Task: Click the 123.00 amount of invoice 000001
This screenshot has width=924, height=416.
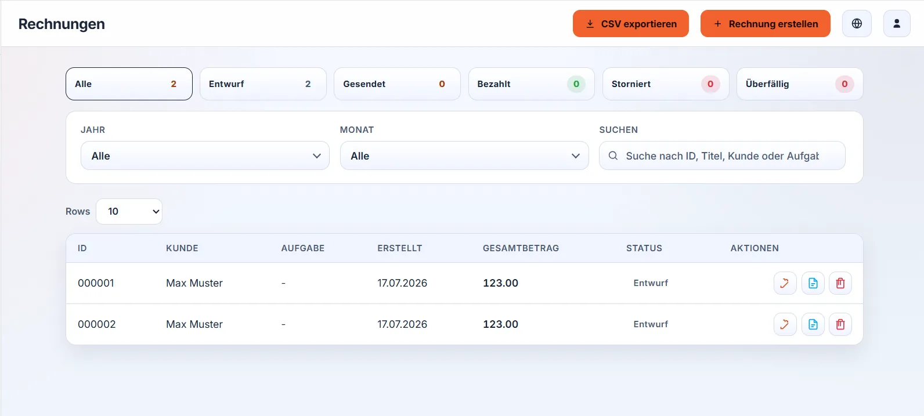Action: (501, 283)
